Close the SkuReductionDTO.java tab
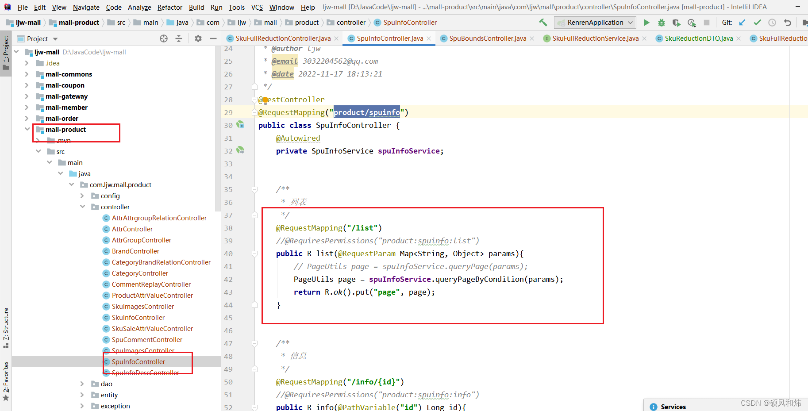808x411 pixels. [x=739, y=38]
